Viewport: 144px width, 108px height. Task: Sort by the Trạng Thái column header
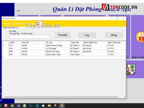[x=76, y=42]
